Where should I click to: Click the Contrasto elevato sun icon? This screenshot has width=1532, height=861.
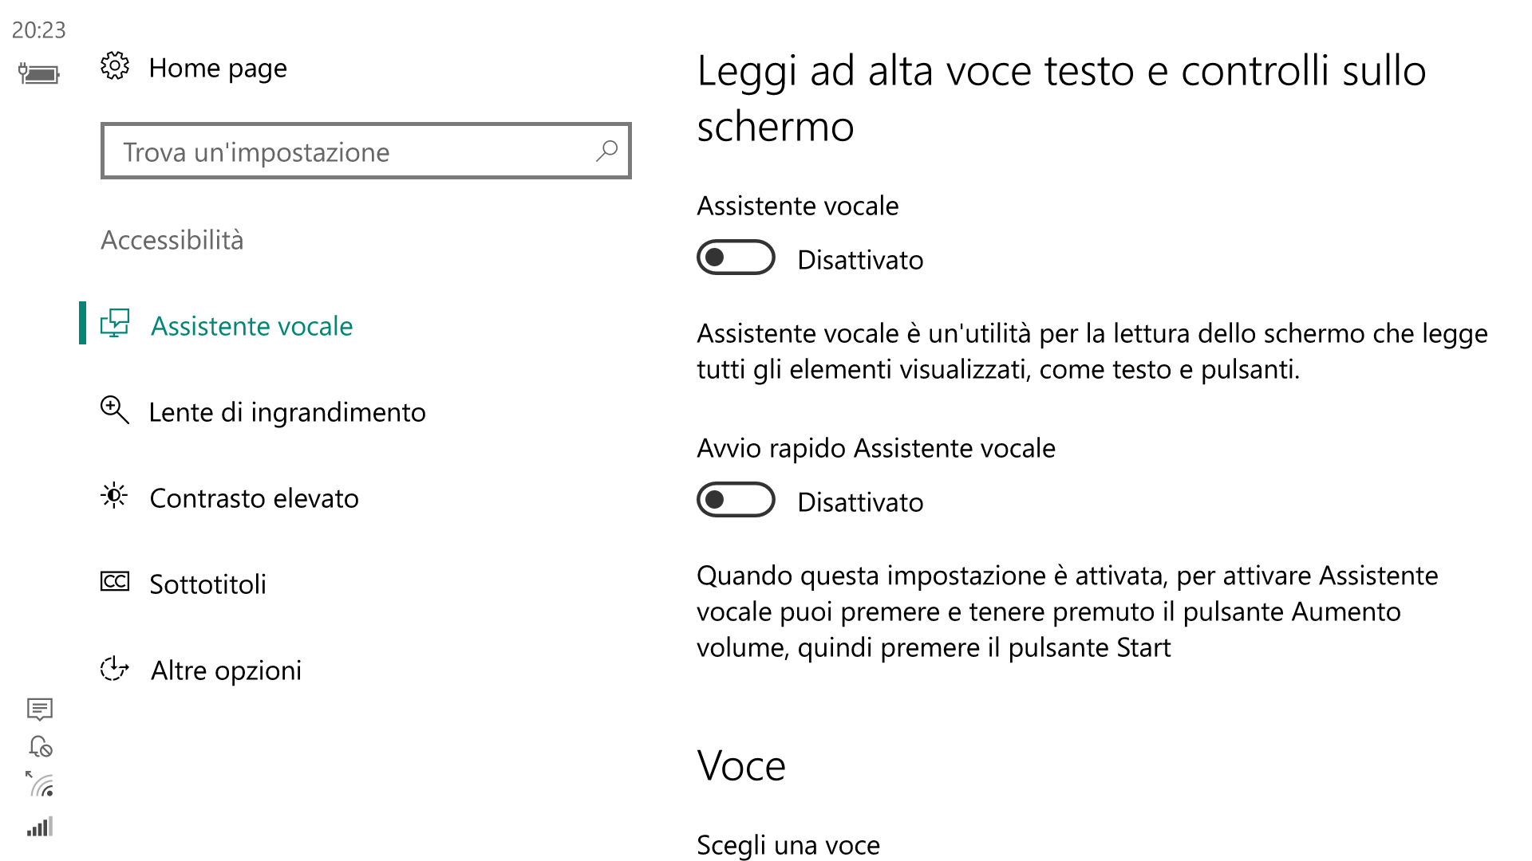115,496
